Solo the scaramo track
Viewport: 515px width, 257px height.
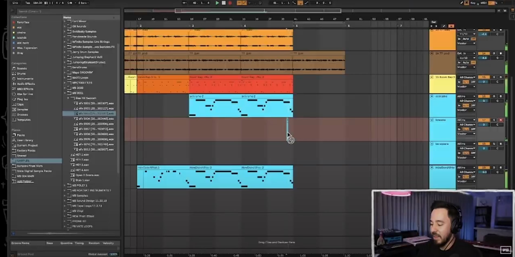pyautogui.click(x=494, y=96)
